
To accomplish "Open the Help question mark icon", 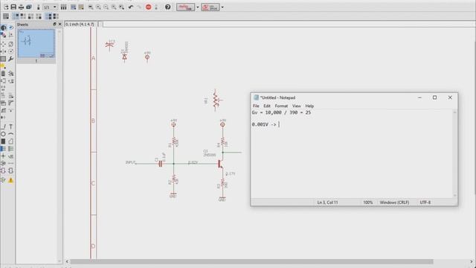I will [167, 7].
